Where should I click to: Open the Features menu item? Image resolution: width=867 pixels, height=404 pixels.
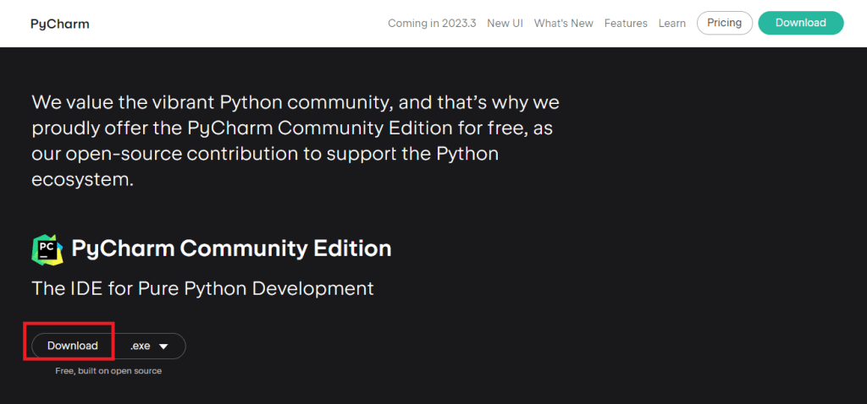[626, 23]
